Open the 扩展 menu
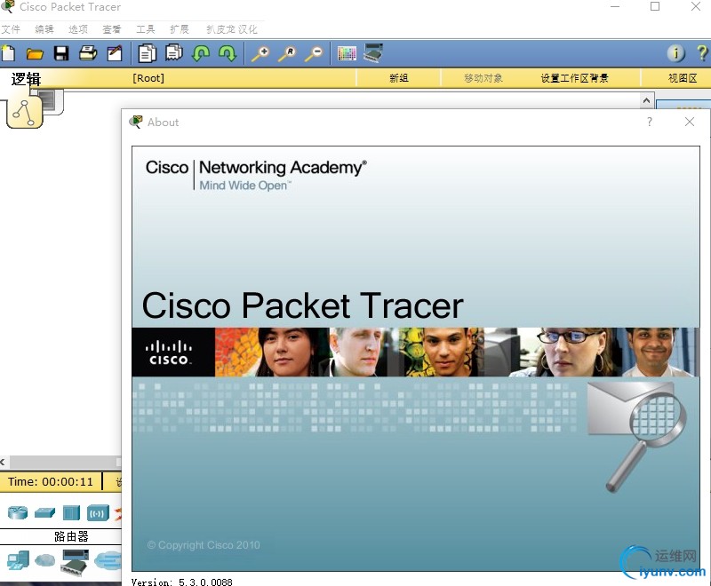Screen dimensions: 711x586 pyautogui.click(x=180, y=29)
